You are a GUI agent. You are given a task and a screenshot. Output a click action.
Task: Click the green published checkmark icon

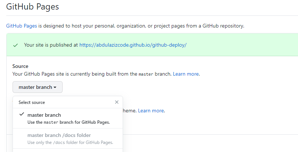[15, 45]
